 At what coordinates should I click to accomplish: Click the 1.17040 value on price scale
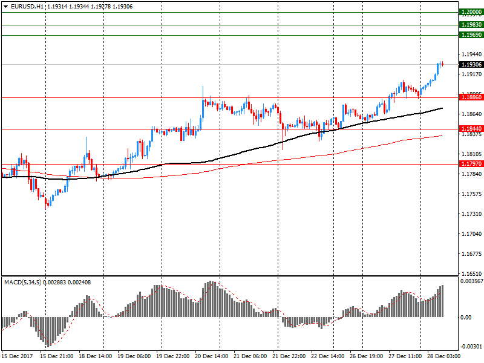[x=471, y=234]
